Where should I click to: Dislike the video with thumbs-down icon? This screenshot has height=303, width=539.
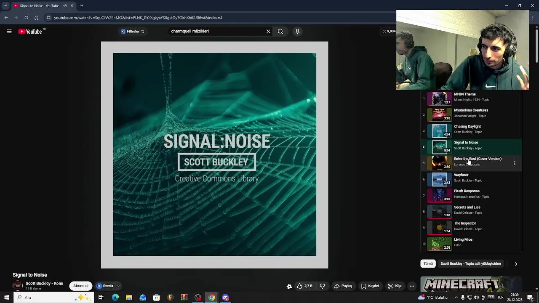click(x=323, y=286)
